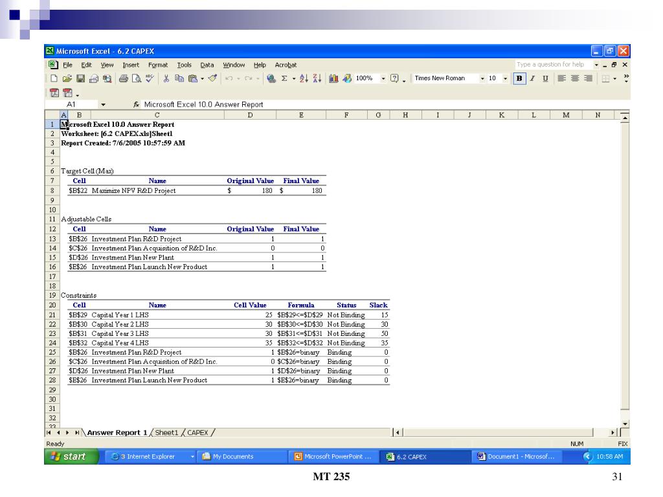This screenshot has height=497, width=663.
Task: Open the Data menu
Action: click(x=207, y=65)
